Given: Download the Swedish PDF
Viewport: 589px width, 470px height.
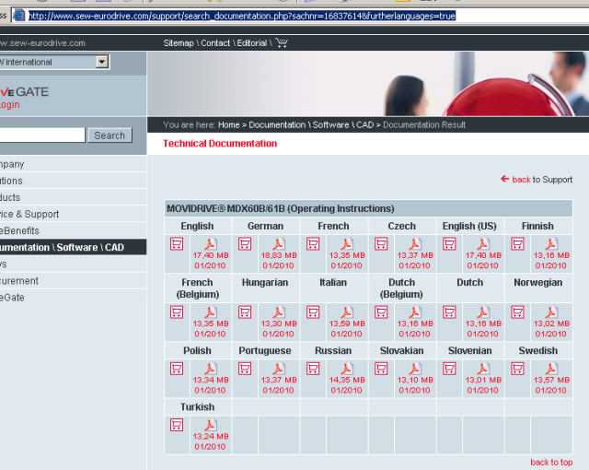Looking at the screenshot, I should [x=551, y=369].
